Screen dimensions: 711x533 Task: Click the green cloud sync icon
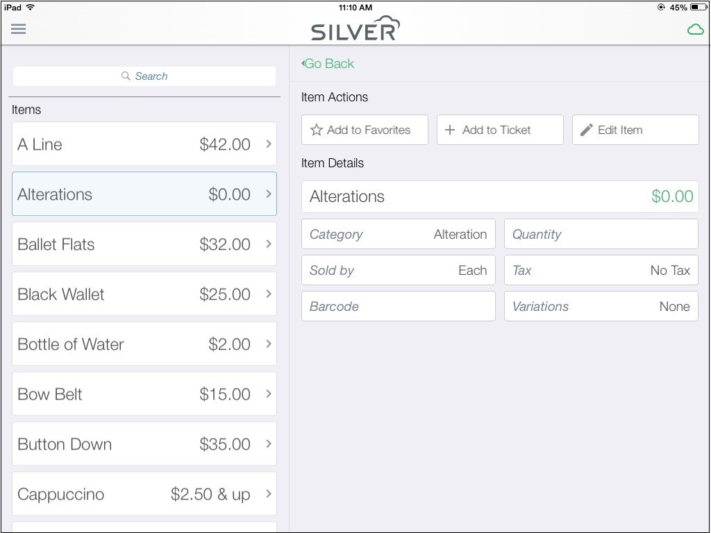[696, 30]
